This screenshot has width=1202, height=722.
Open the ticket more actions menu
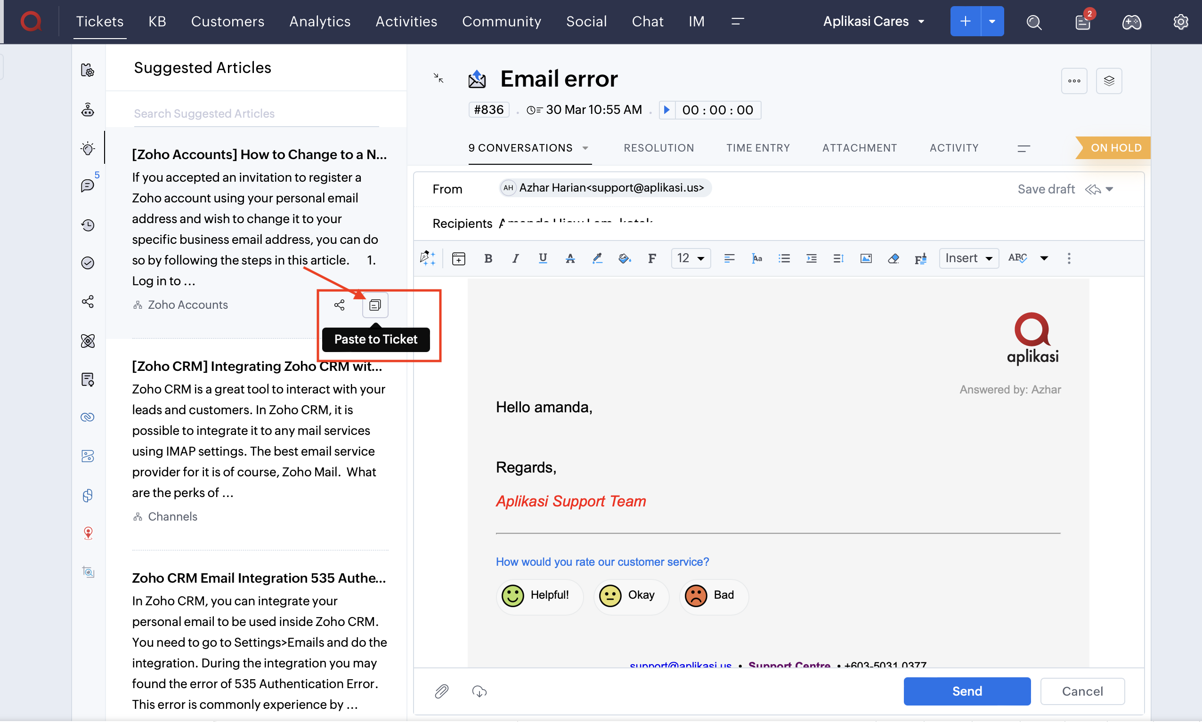click(1074, 81)
